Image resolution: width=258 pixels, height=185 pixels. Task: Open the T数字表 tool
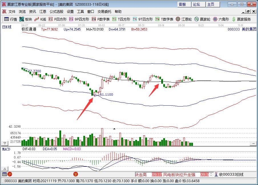164,19
